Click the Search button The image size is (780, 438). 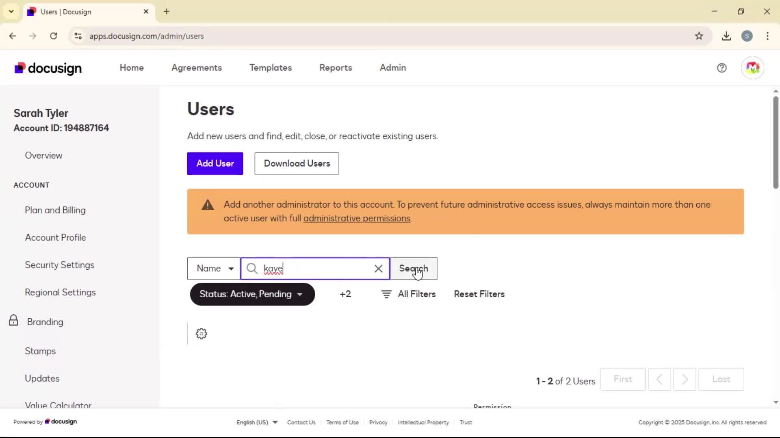click(414, 268)
